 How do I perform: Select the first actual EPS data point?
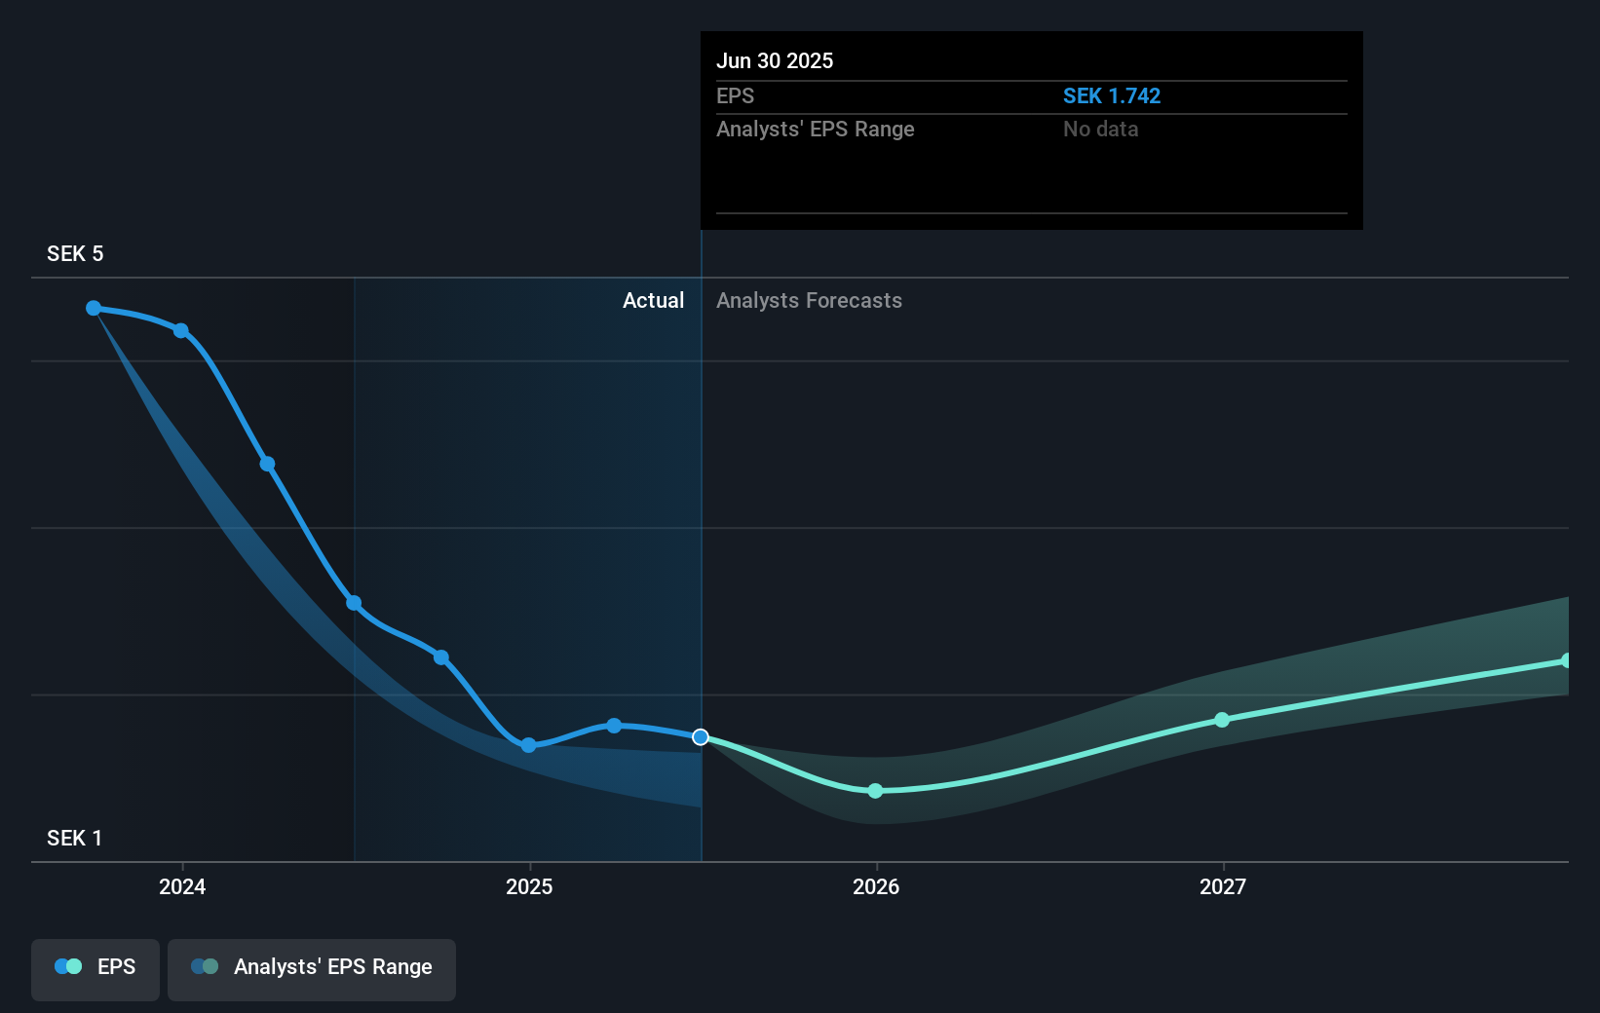tap(93, 308)
